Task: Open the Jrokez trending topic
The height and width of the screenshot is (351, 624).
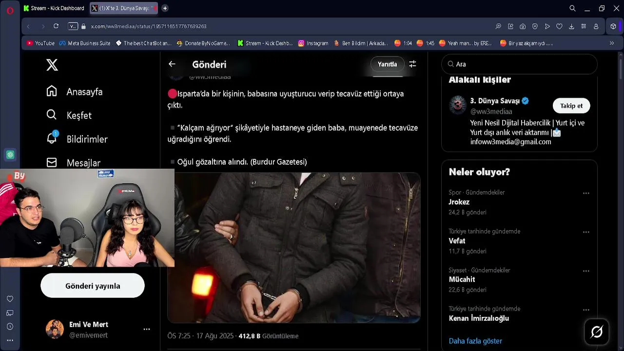Action: tap(459, 202)
